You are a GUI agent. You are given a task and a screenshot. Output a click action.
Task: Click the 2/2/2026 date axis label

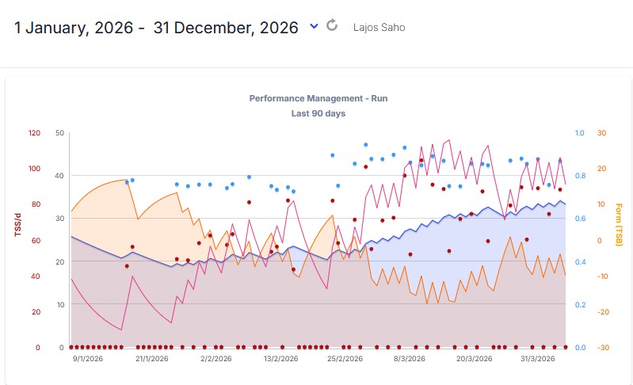click(216, 358)
